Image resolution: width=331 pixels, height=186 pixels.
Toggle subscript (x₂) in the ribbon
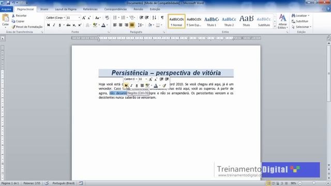(74, 25)
